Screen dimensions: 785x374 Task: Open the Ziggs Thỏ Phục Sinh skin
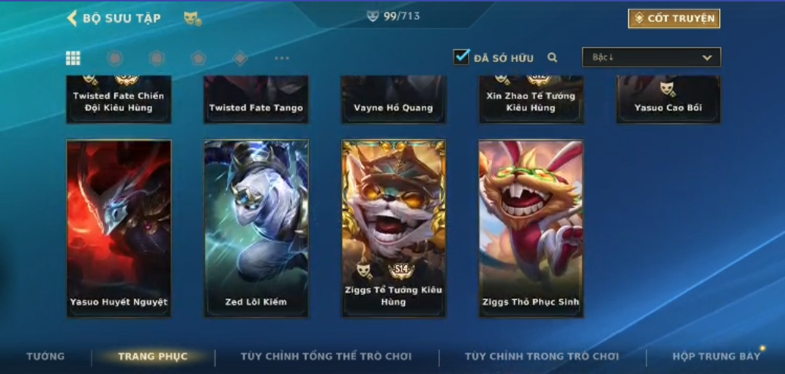tap(531, 228)
